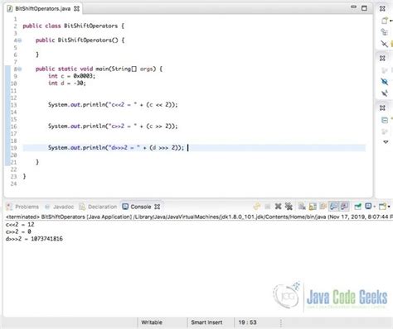The height and width of the screenshot is (329, 393).
Task: Switch to the Javadoc tab
Action: (63, 207)
